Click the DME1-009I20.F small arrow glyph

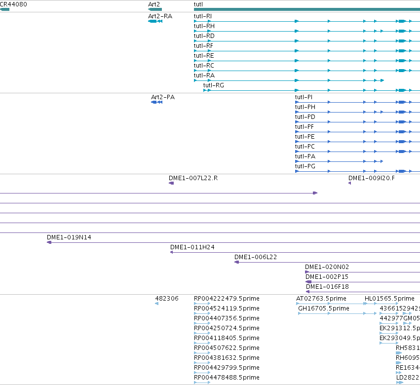(x=349, y=183)
